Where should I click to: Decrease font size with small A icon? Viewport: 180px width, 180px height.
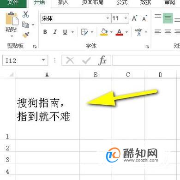[144, 18]
